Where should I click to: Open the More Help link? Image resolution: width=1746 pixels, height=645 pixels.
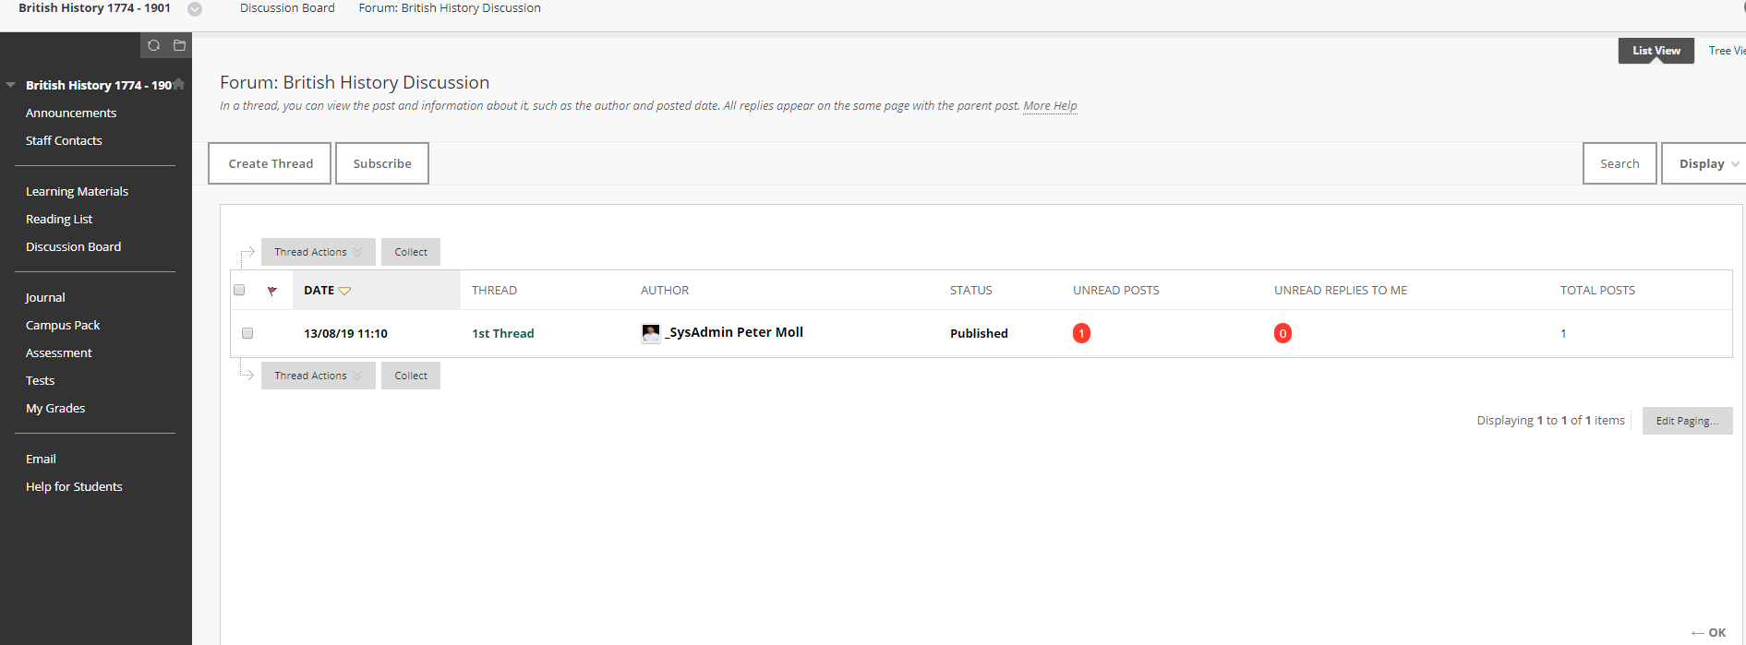coord(1050,106)
